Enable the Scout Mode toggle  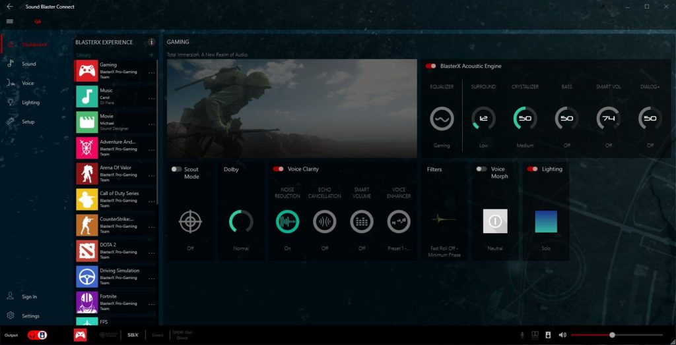(176, 169)
